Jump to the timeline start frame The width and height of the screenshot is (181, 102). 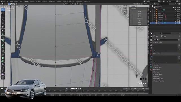tap(71, 89)
